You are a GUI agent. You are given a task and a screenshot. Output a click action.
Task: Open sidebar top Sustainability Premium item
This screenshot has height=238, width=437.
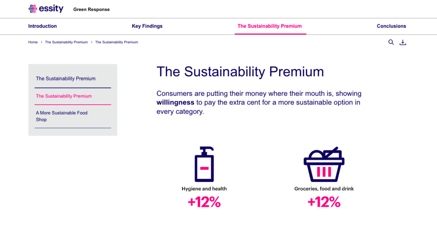[x=66, y=79]
